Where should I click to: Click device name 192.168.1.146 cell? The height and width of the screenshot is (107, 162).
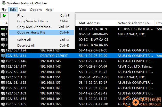pyautogui.click(x=50, y=61)
